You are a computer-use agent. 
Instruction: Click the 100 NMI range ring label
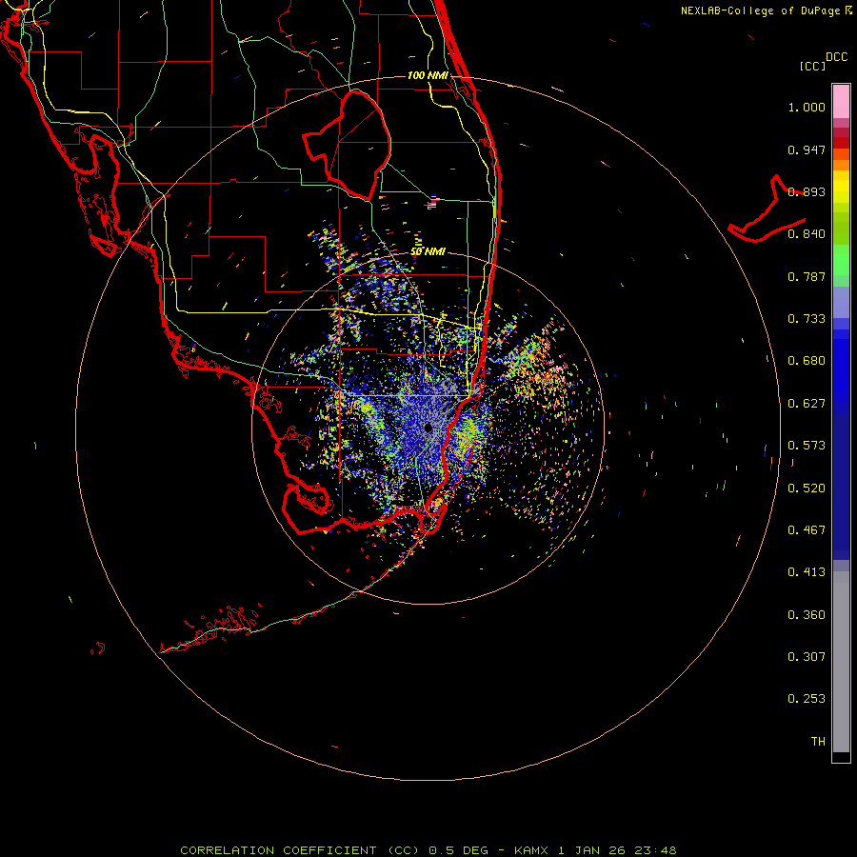[x=428, y=75]
